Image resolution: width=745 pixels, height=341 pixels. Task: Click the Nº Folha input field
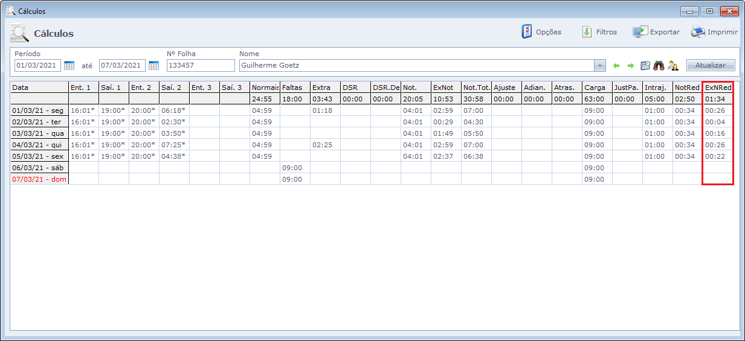click(x=200, y=65)
